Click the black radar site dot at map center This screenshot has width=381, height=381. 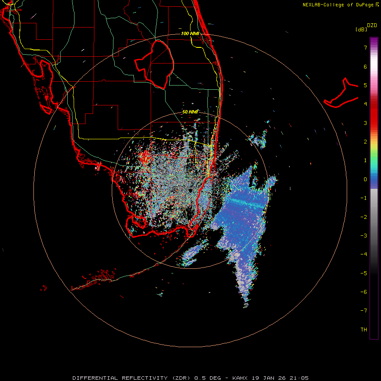pos(190,190)
